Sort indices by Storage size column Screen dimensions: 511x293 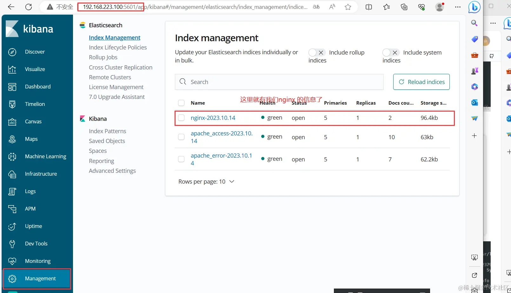[x=434, y=103]
